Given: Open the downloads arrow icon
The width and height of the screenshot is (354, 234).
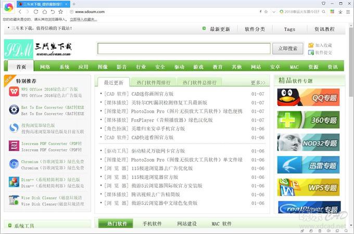Looking at the screenshot, I should click(x=340, y=12).
